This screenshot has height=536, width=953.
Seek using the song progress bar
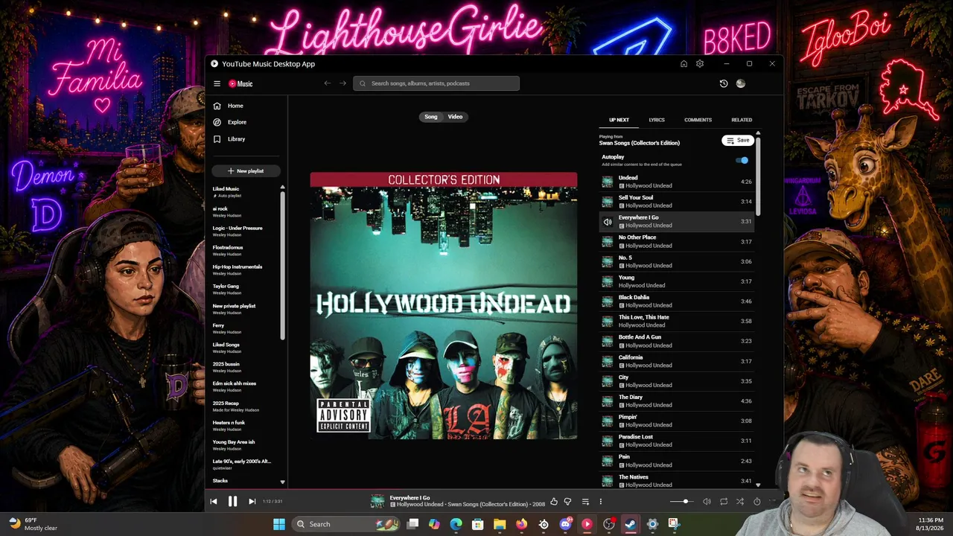[x=494, y=490]
